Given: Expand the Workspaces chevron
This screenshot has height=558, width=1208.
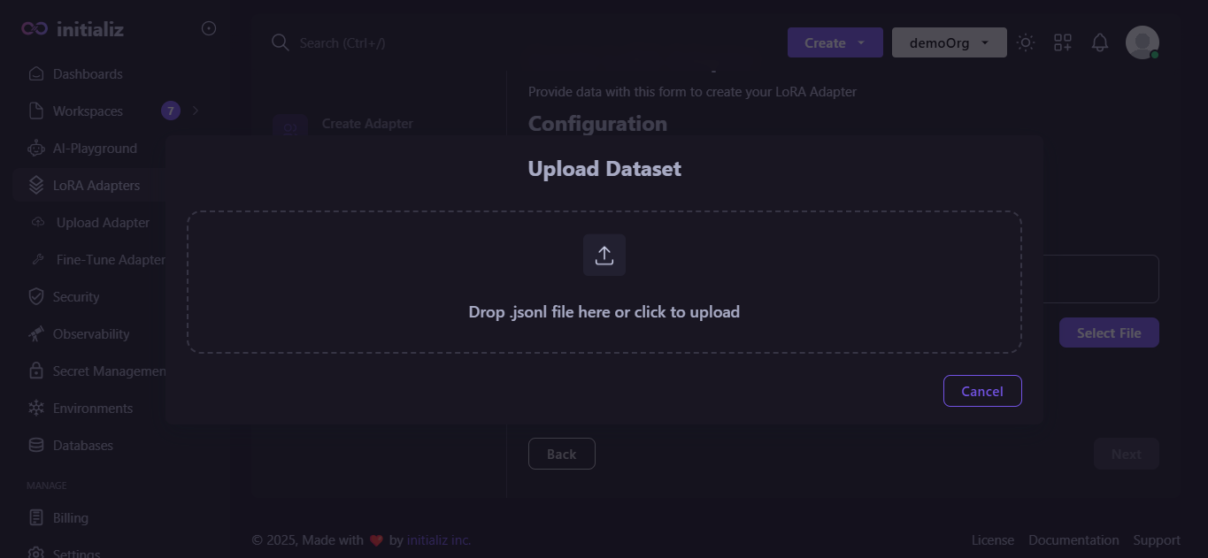Looking at the screenshot, I should pos(196,111).
